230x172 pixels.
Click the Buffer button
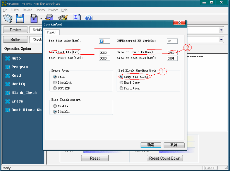click(15, 40)
